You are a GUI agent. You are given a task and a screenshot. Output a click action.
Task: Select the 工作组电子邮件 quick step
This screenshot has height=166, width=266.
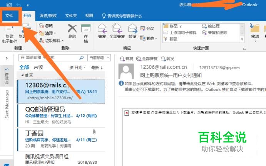(x=180, y=32)
